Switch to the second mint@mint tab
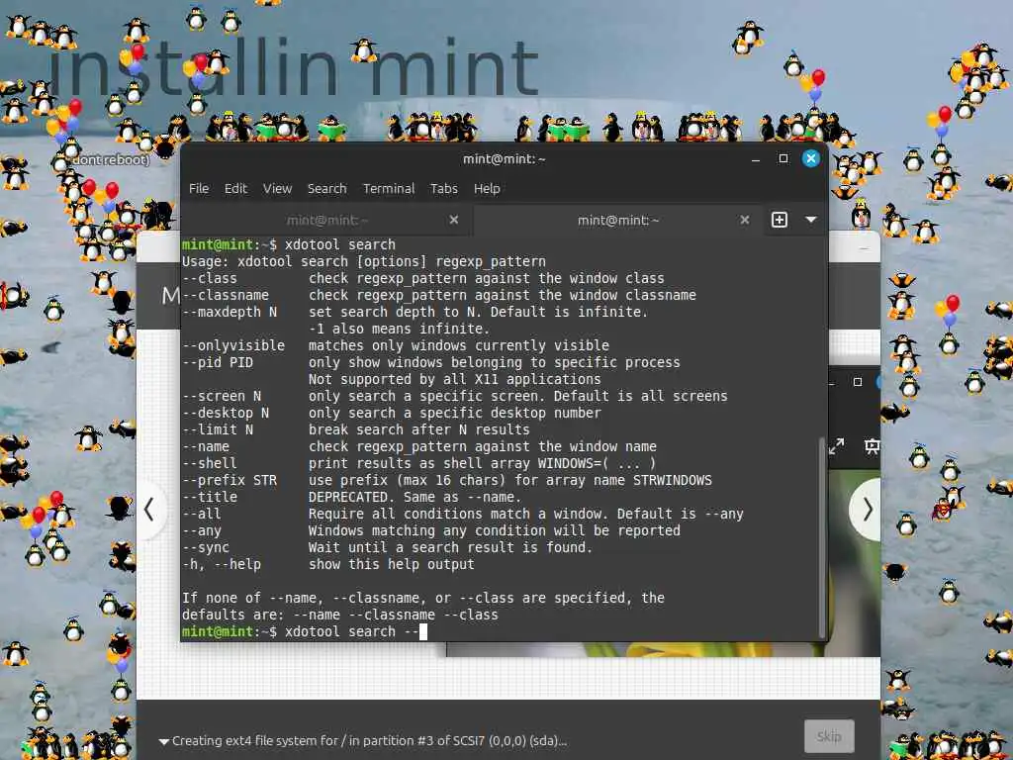This screenshot has width=1013, height=760. tap(618, 221)
